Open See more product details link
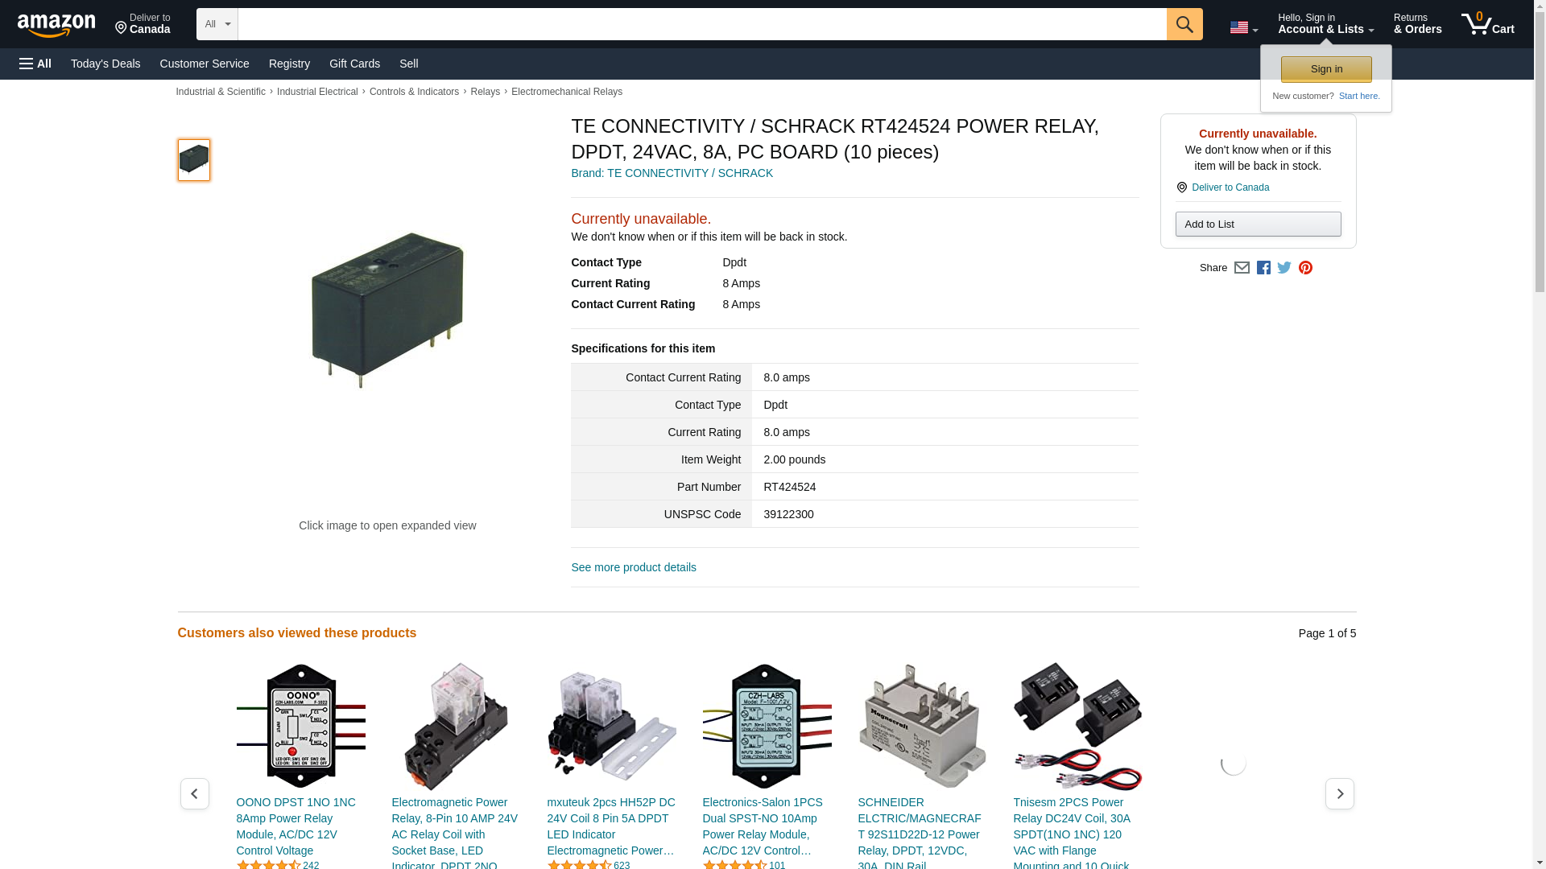The height and width of the screenshot is (869, 1546). point(633,567)
